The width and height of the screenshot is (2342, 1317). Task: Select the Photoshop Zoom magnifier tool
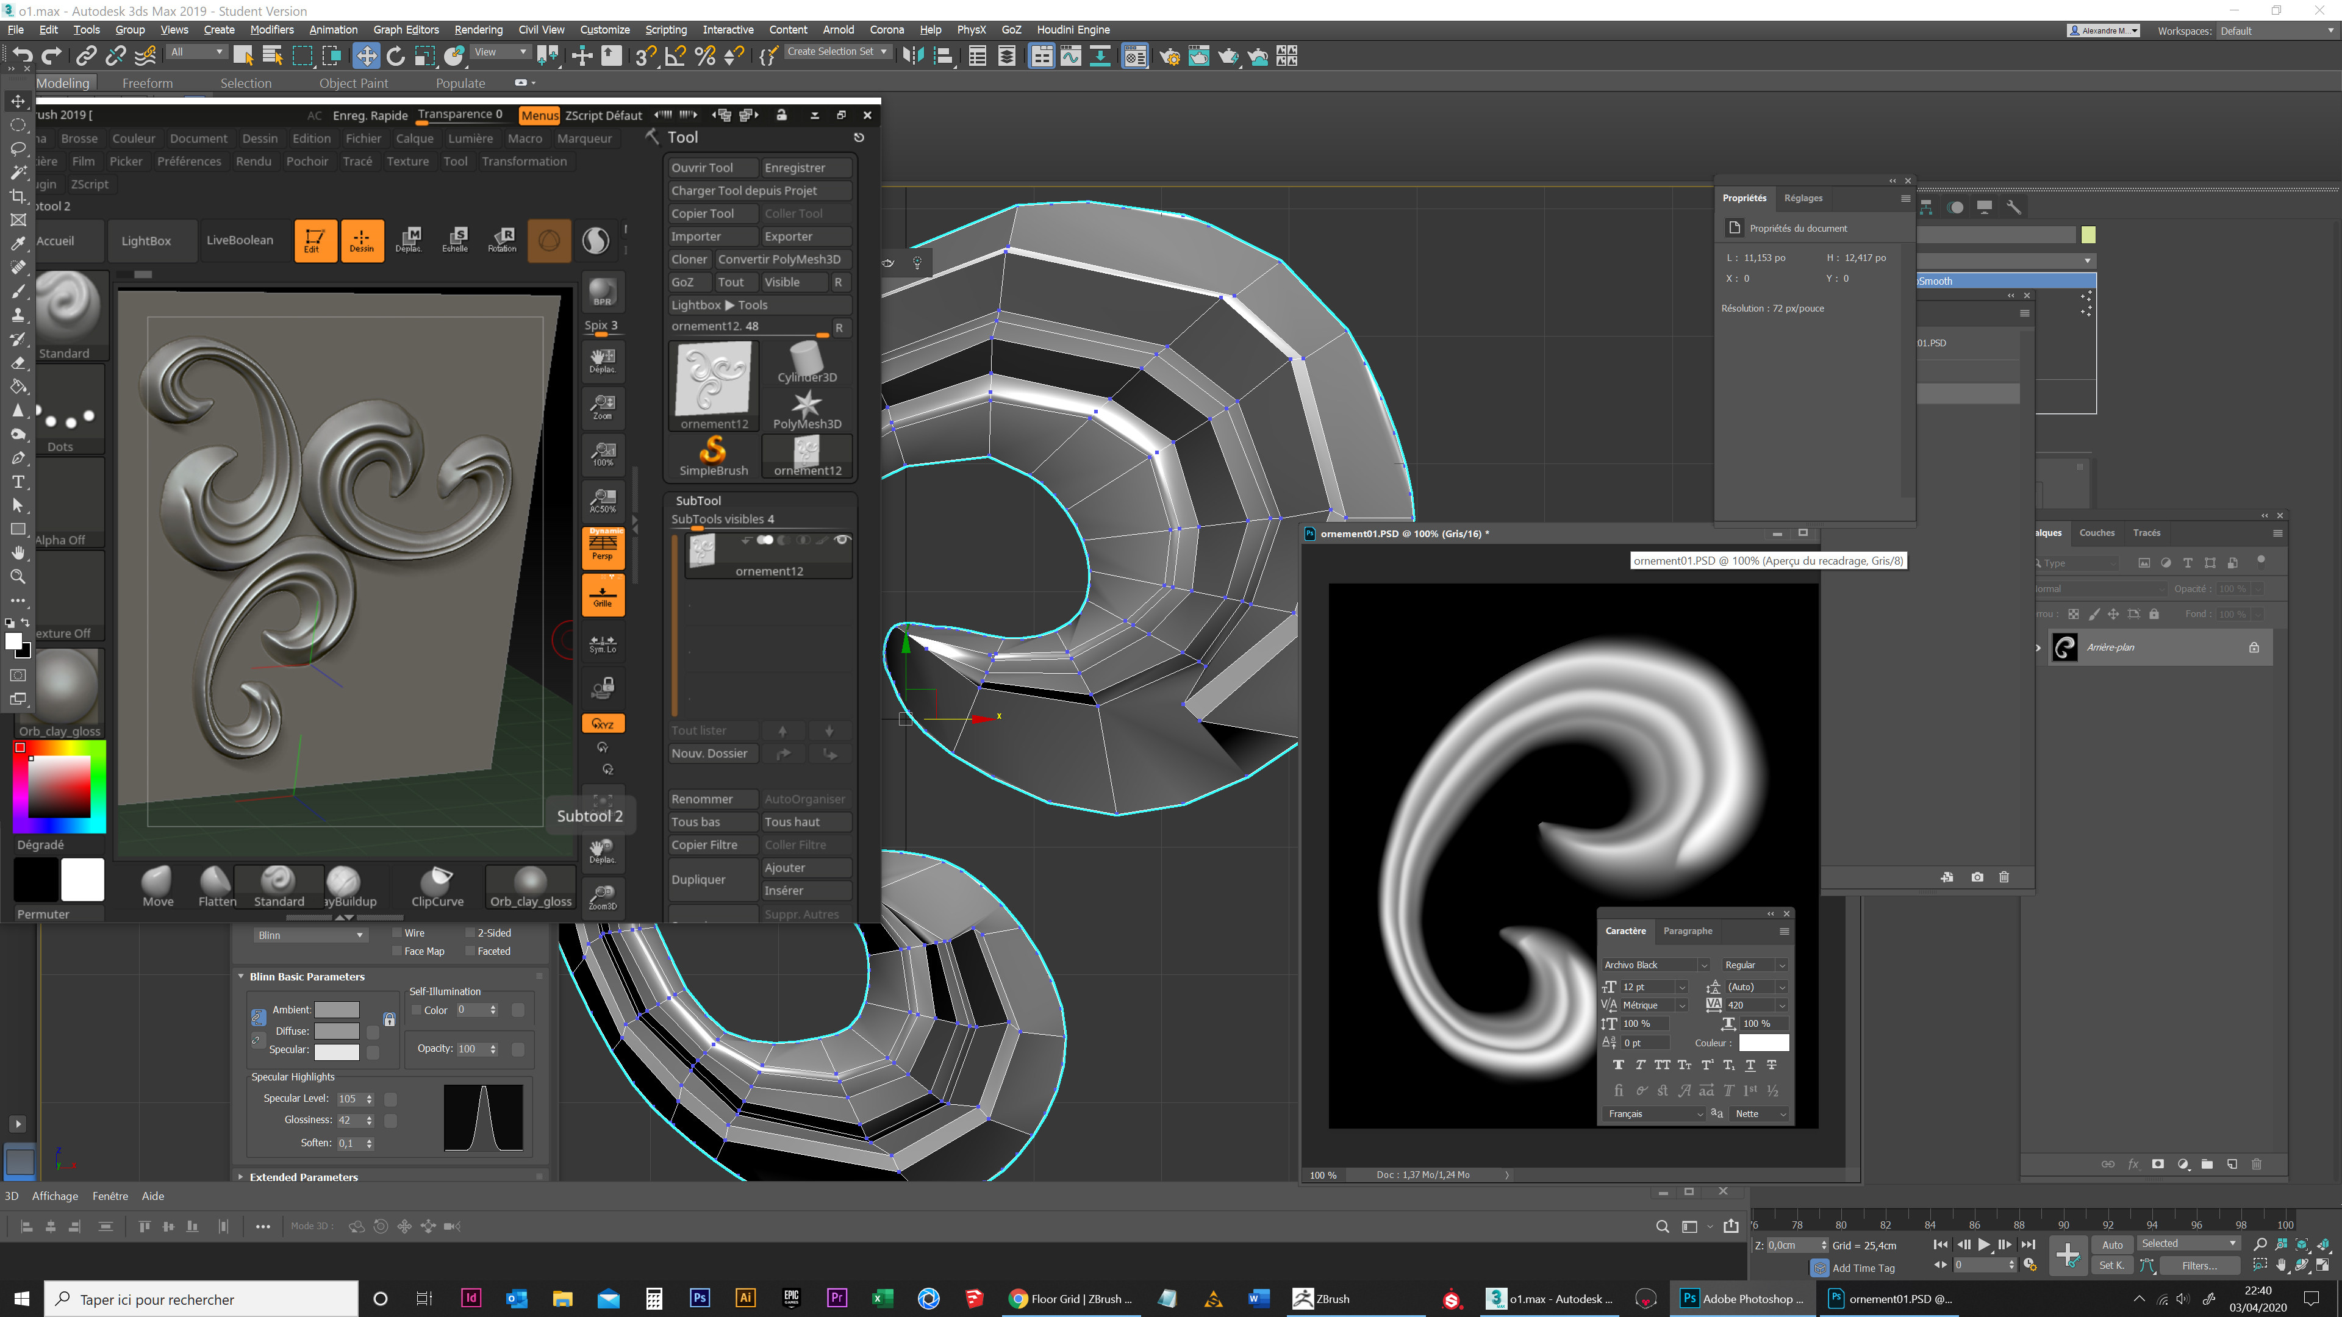17,576
